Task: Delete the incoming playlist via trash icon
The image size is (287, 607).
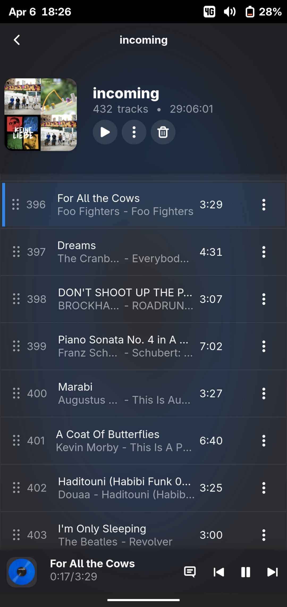Action: coord(163,132)
